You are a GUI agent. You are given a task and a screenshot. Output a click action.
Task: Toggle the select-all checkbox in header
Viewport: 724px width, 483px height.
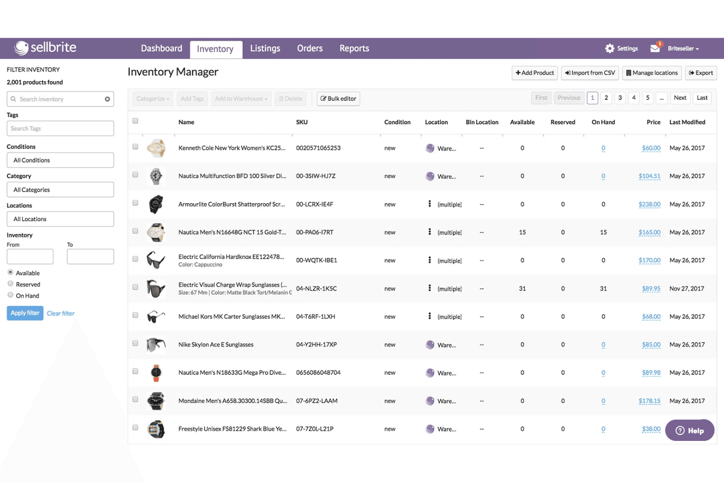tap(136, 121)
